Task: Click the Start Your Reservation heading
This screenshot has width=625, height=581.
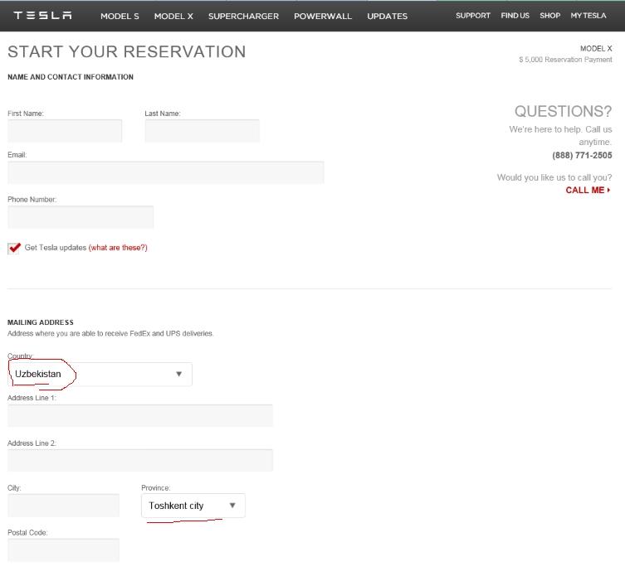Action: click(x=127, y=51)
